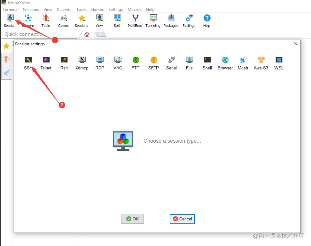Open the Help menu in menu bar

(150, 9)
